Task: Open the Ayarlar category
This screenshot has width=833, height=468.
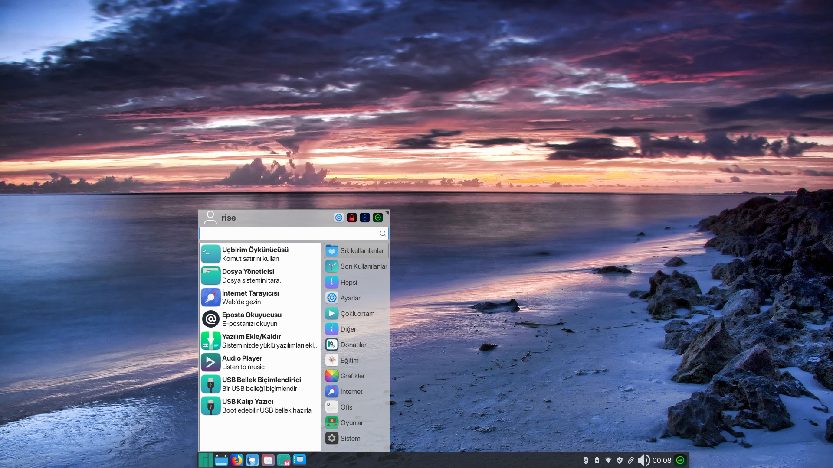Action: tap(356, 298)
